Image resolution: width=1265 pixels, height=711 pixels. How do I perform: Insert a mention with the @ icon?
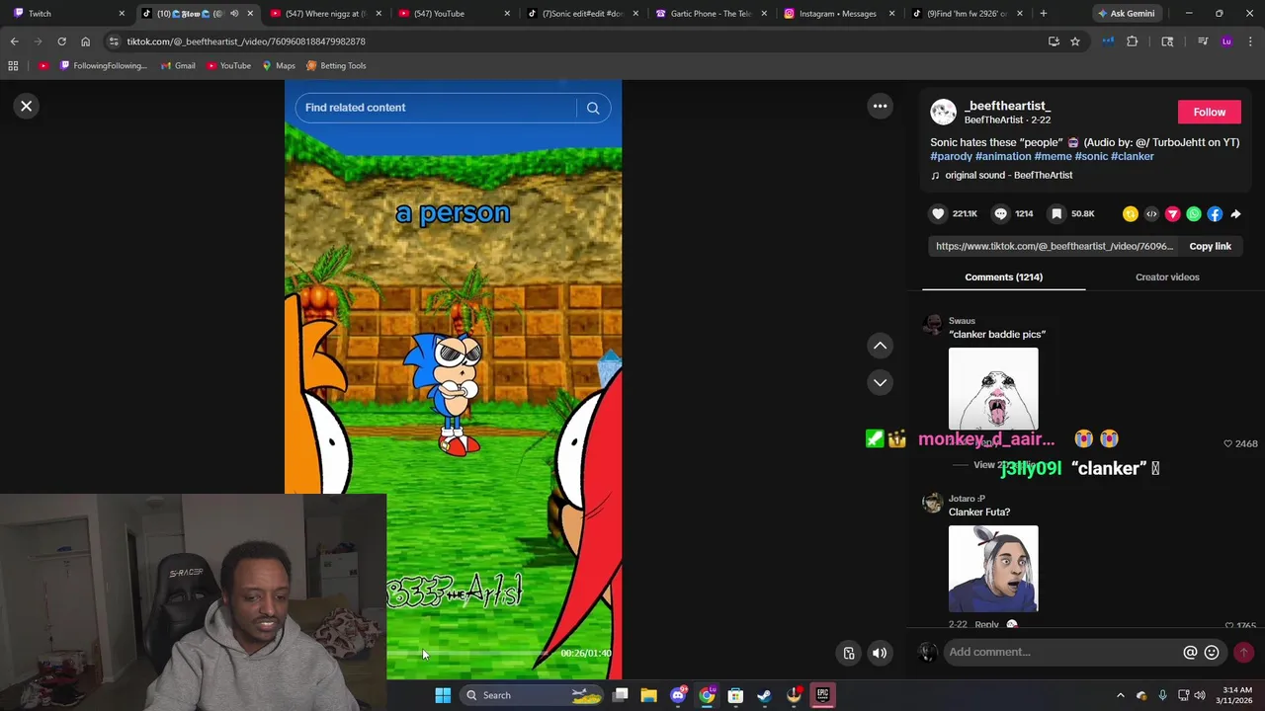click(x=1190, y=652)
